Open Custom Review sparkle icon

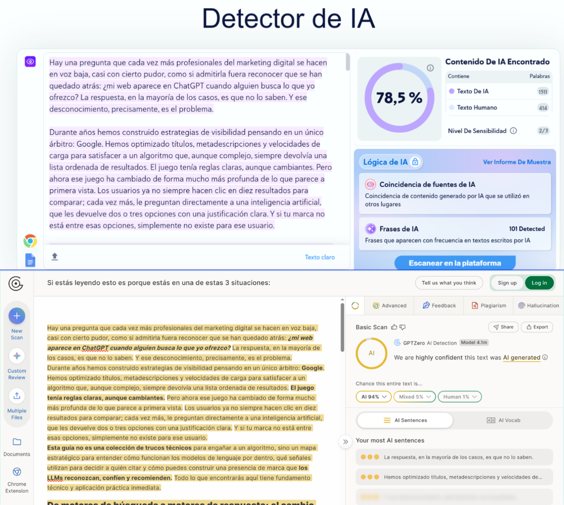point(17,356)
